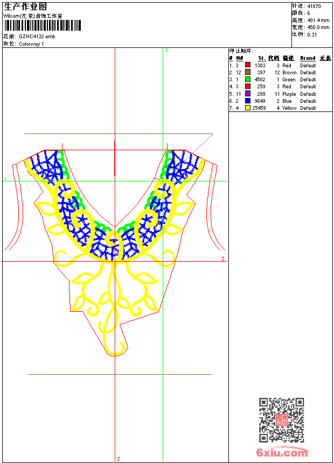
Task: Click the red swatch beside 259 stitches
Action: click(x=248, y=86)
